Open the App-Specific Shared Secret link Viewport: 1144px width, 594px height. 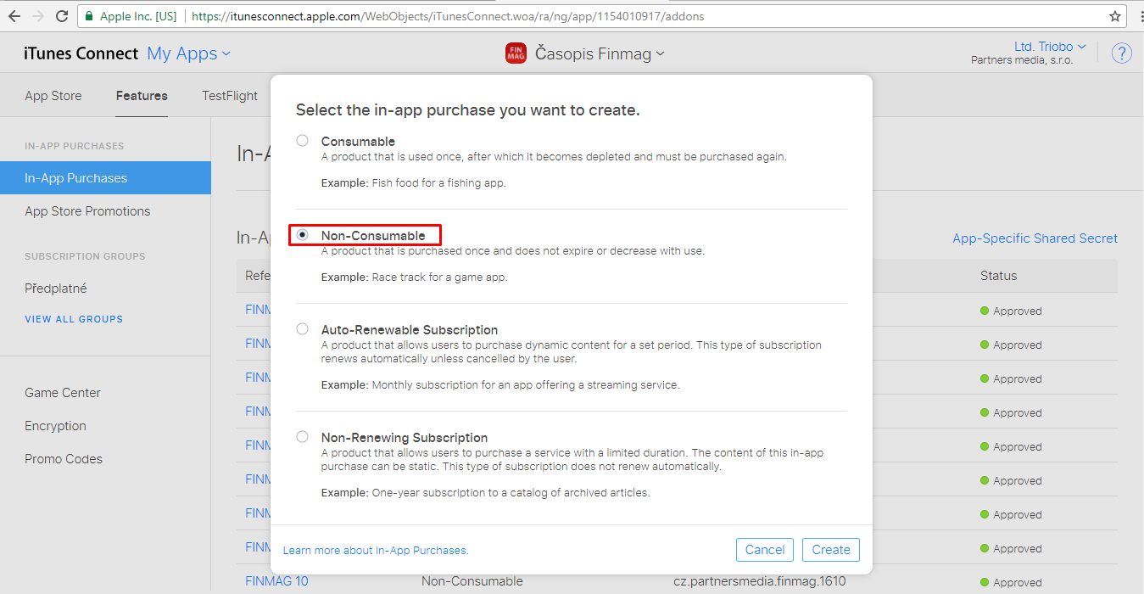[x=1035, y=238]
